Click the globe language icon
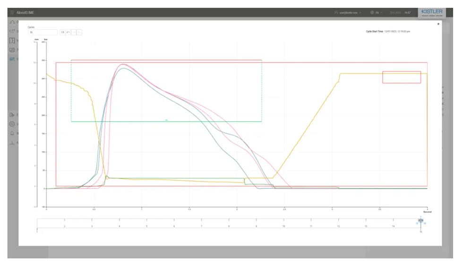This screenshot has width=463, height=265. click(372, 12)
